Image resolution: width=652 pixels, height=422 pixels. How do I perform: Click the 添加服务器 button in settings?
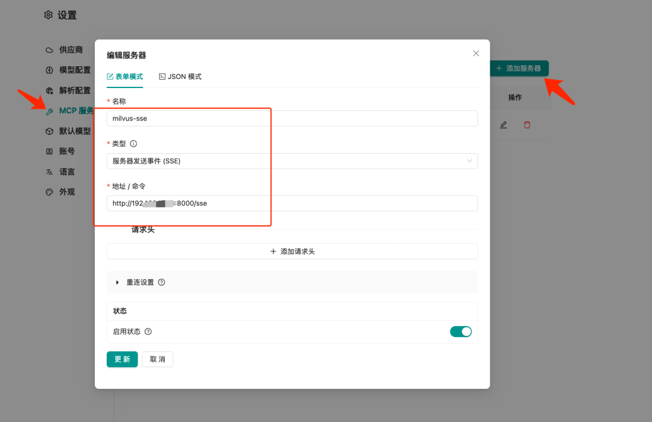[x=519, y=68]
